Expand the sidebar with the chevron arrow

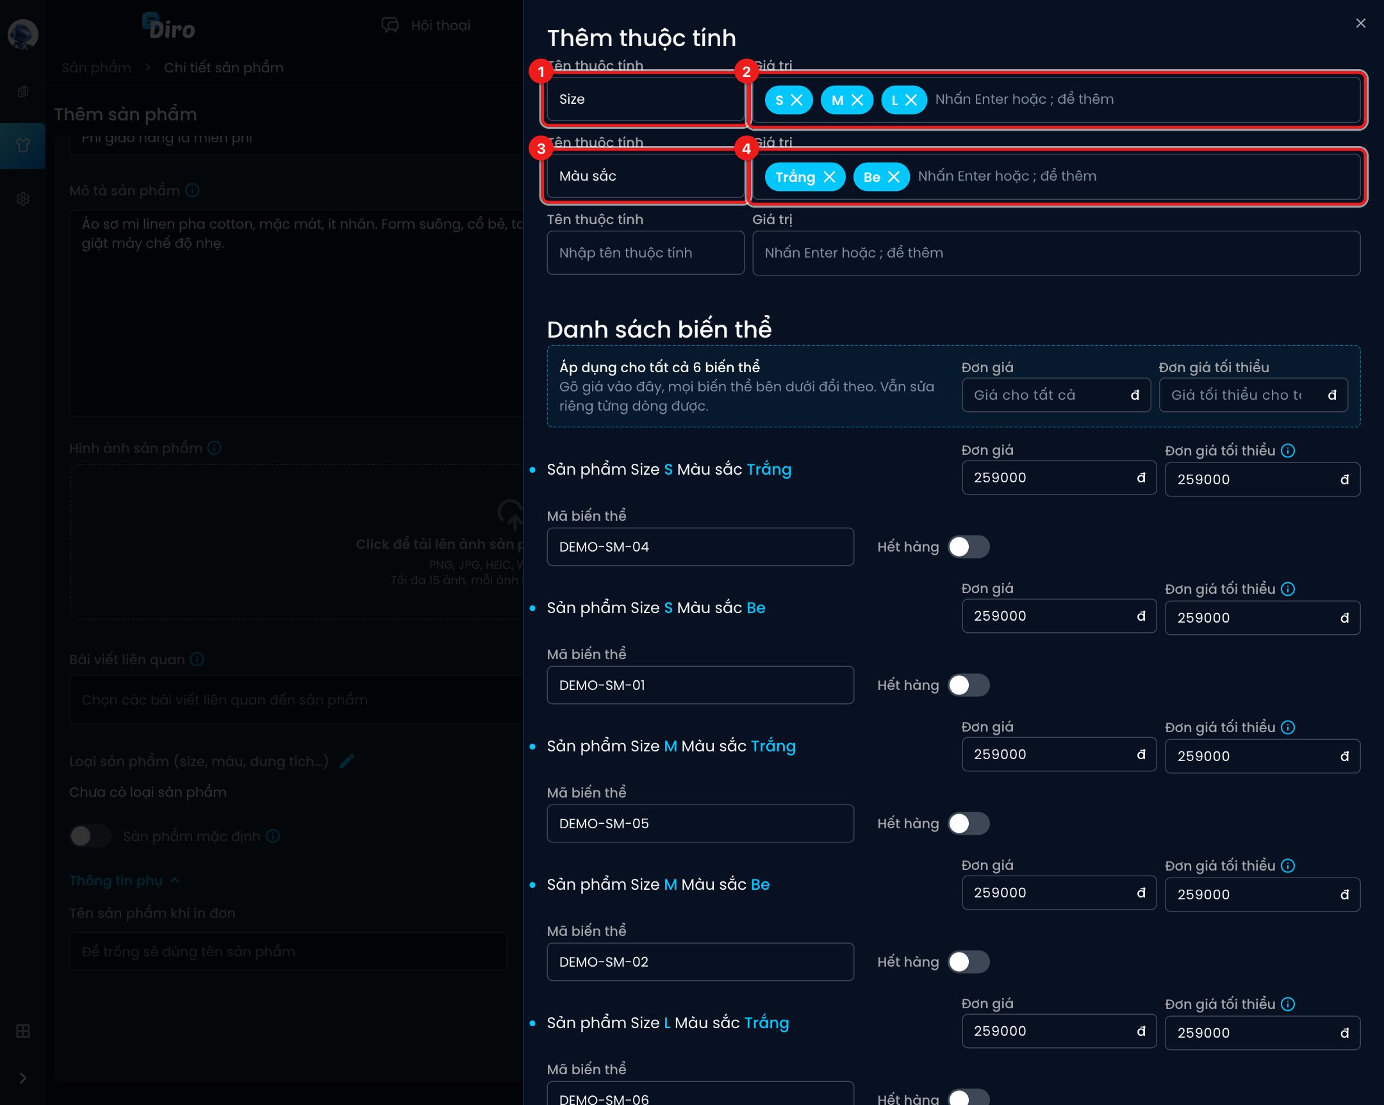point(23,1078)
